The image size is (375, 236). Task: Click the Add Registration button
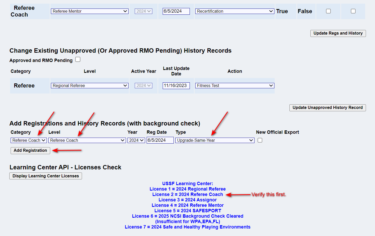30,151
